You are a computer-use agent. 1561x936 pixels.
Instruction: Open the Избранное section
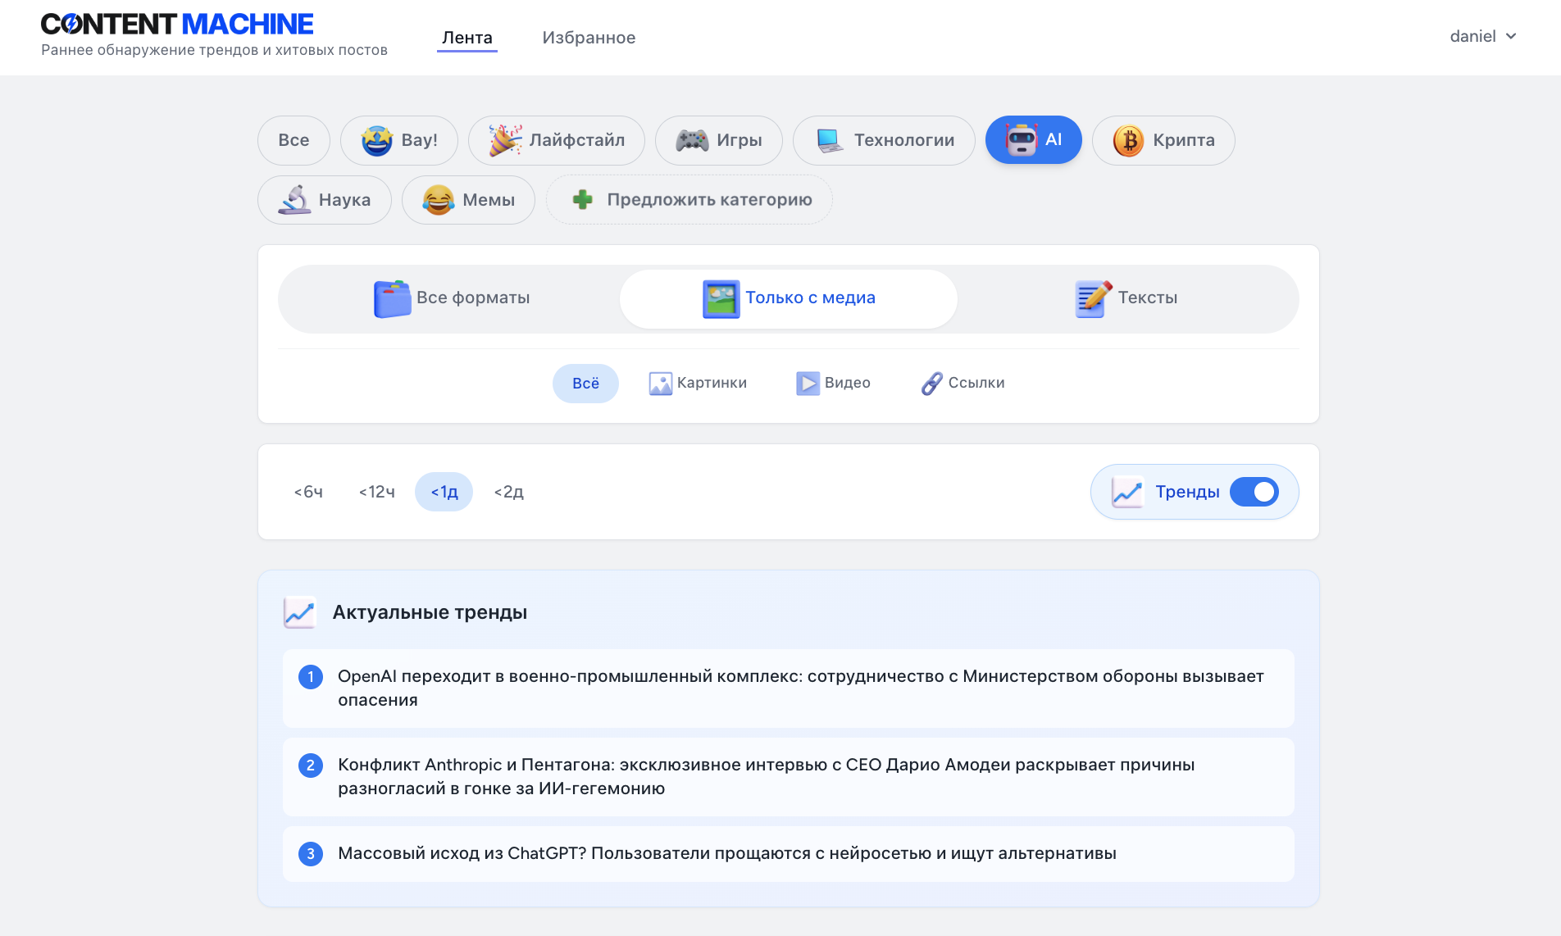(588, 37)
